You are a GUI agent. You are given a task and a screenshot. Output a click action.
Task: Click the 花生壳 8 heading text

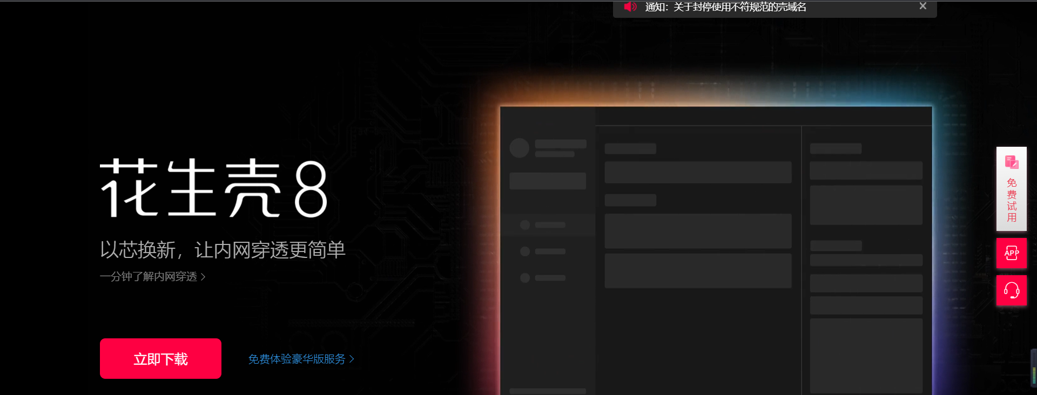[x=214, y=188]
